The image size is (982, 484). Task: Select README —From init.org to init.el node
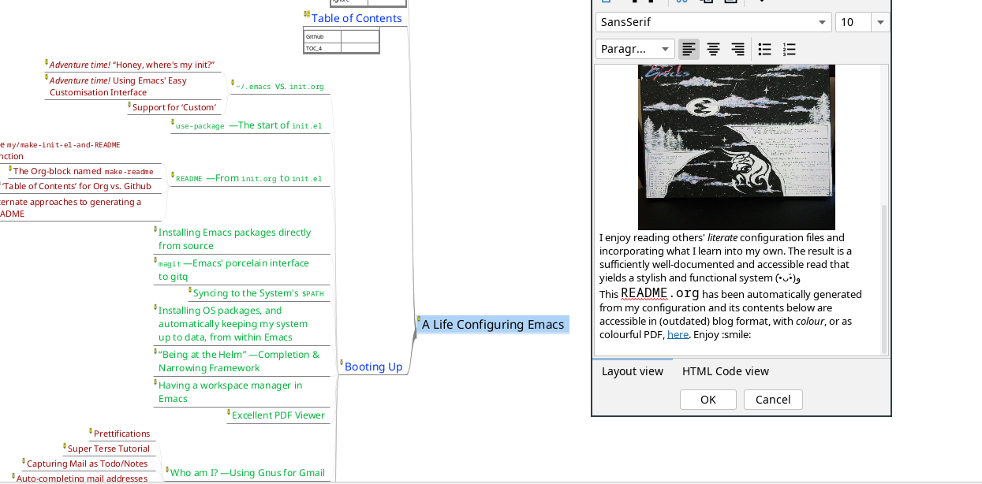pos(248,178)
